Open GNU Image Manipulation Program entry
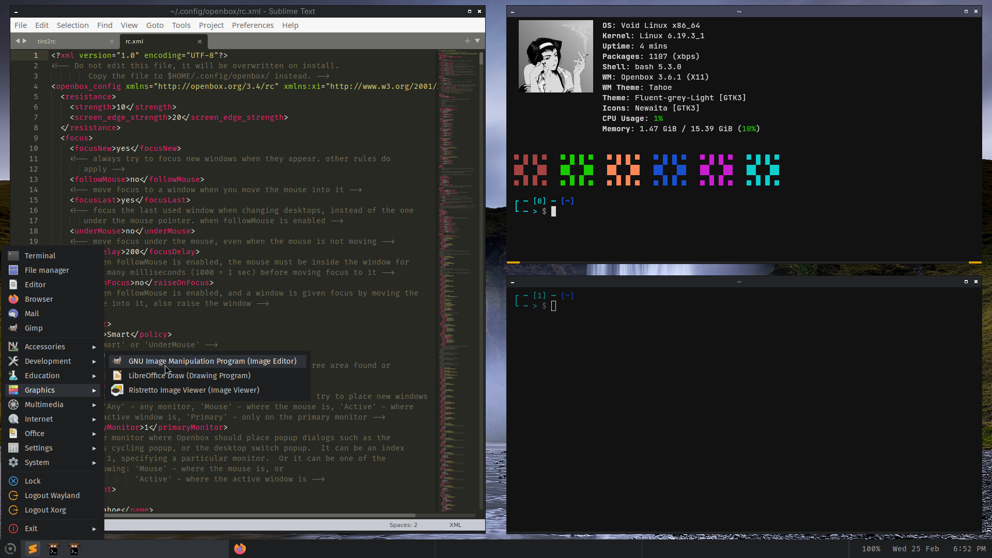Image resolution: width=992 pixels, height=558 pixels. (212, 361)
